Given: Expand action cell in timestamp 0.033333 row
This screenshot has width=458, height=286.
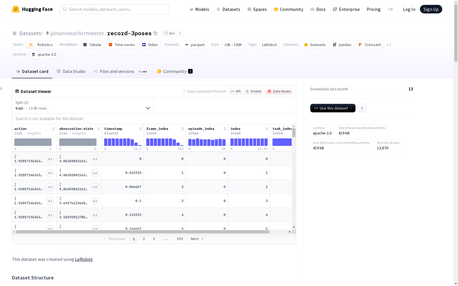Looking at the screenshot, I should (x=50, y=173).
